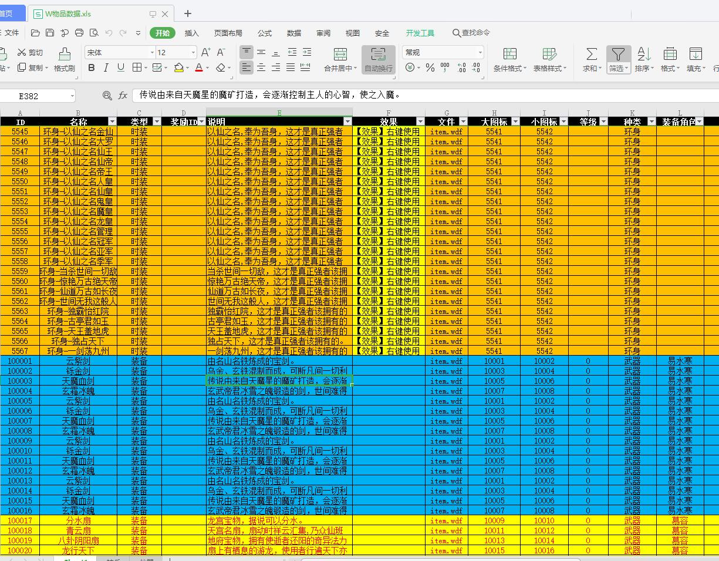Click the insert function fx icon
719x561 pixels.
pyautogui.click(x=123, y=96)
